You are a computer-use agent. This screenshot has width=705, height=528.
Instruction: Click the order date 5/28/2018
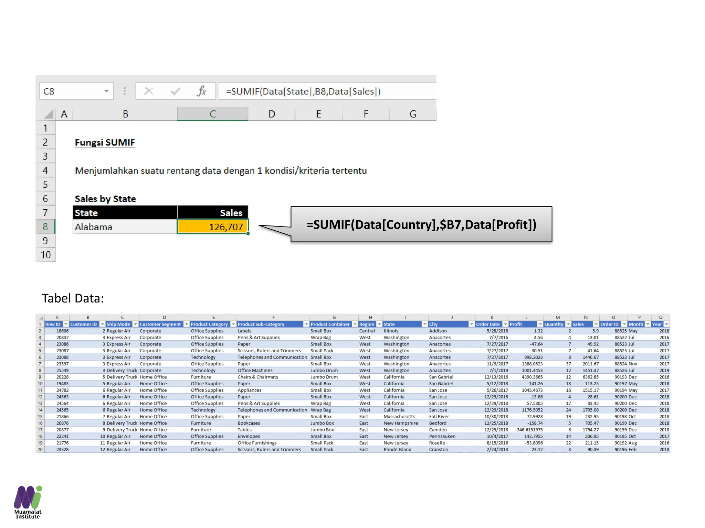coord(492,331)
